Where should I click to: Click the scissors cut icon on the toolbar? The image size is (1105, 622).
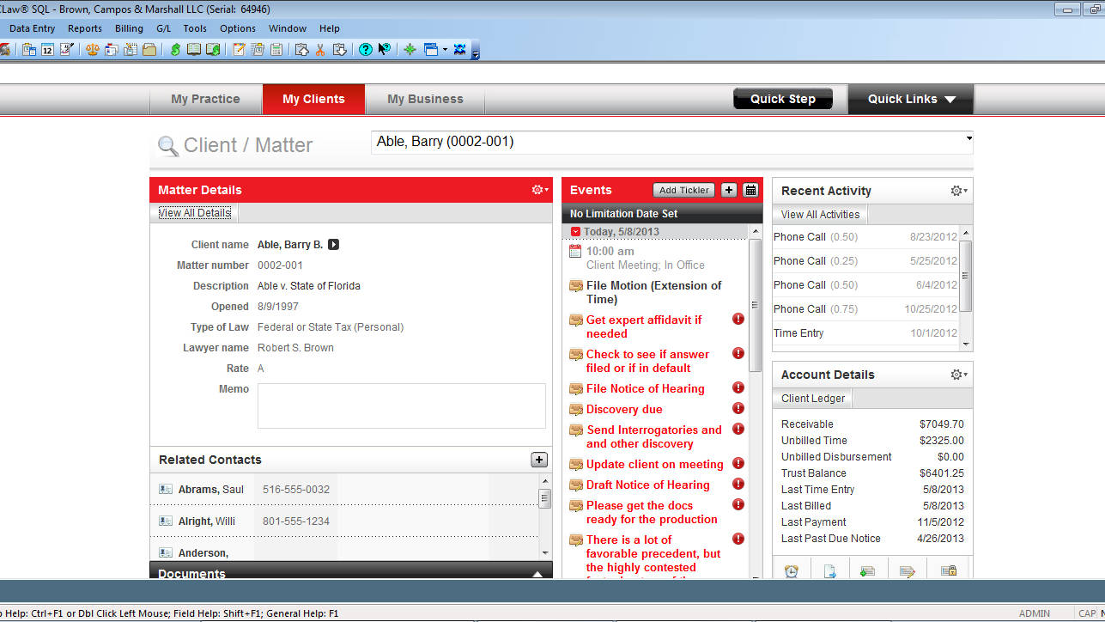pos(319,49)
